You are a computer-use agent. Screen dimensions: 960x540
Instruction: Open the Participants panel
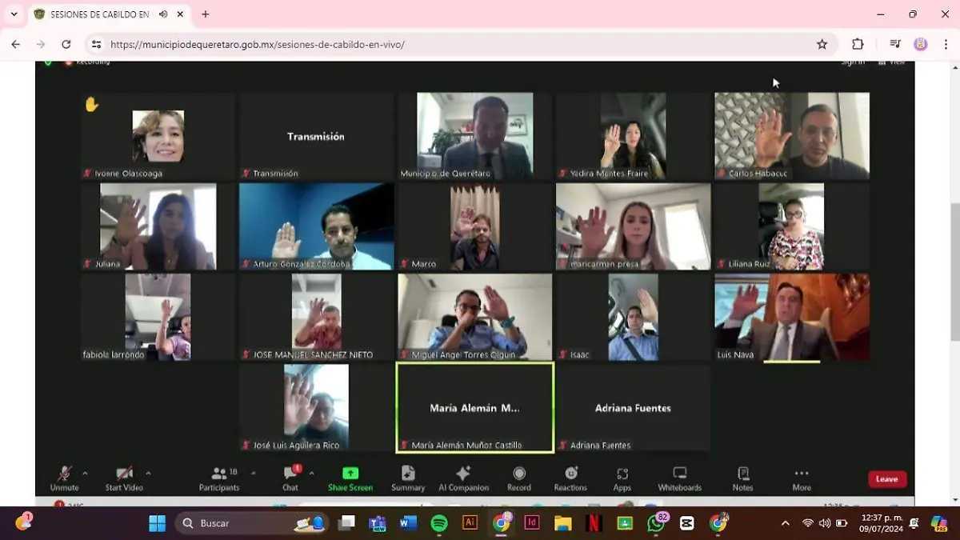pos(219,474)
